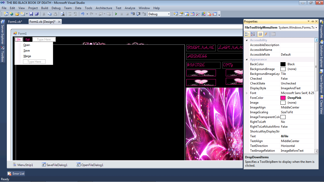Click the Undo arrow icon

coord(83,14)
